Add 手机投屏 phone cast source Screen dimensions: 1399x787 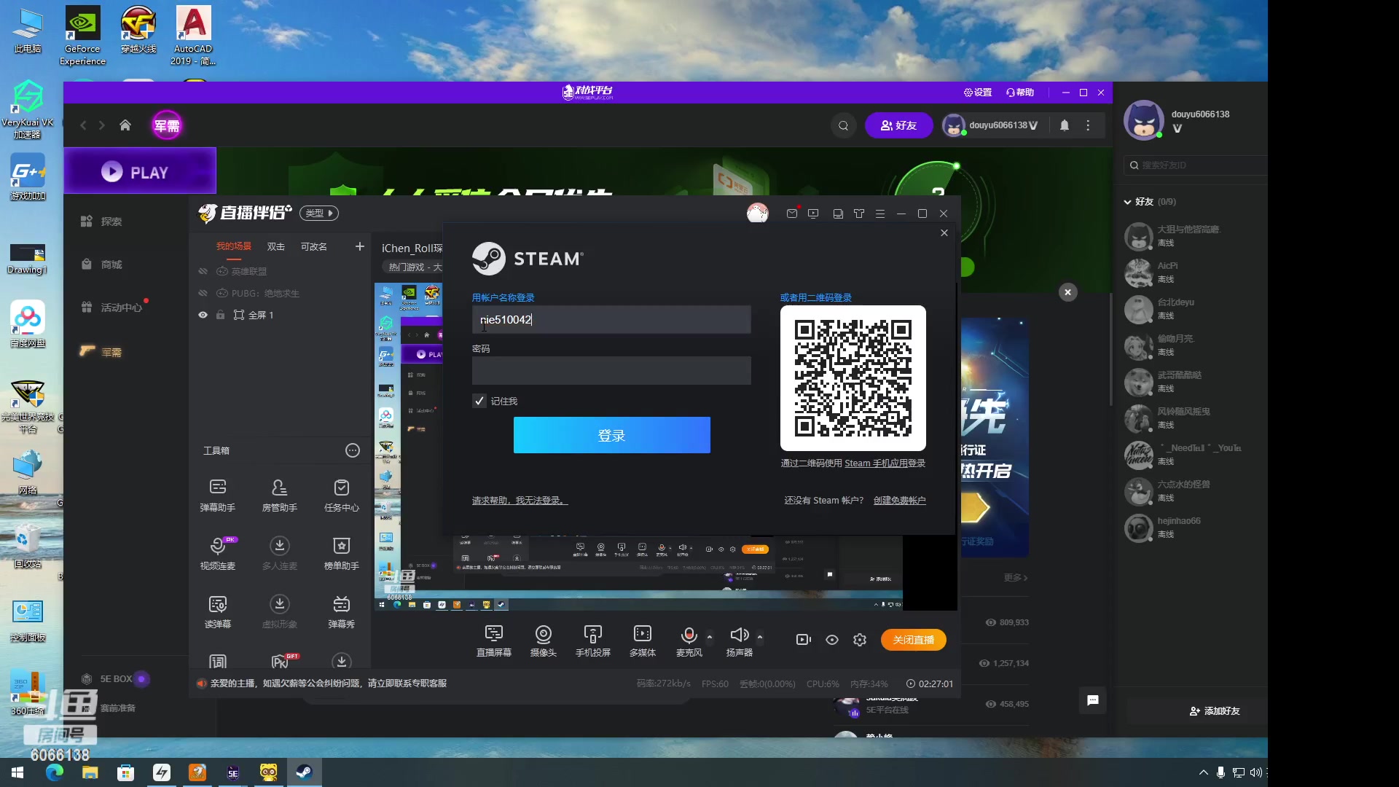coord(593,641)
